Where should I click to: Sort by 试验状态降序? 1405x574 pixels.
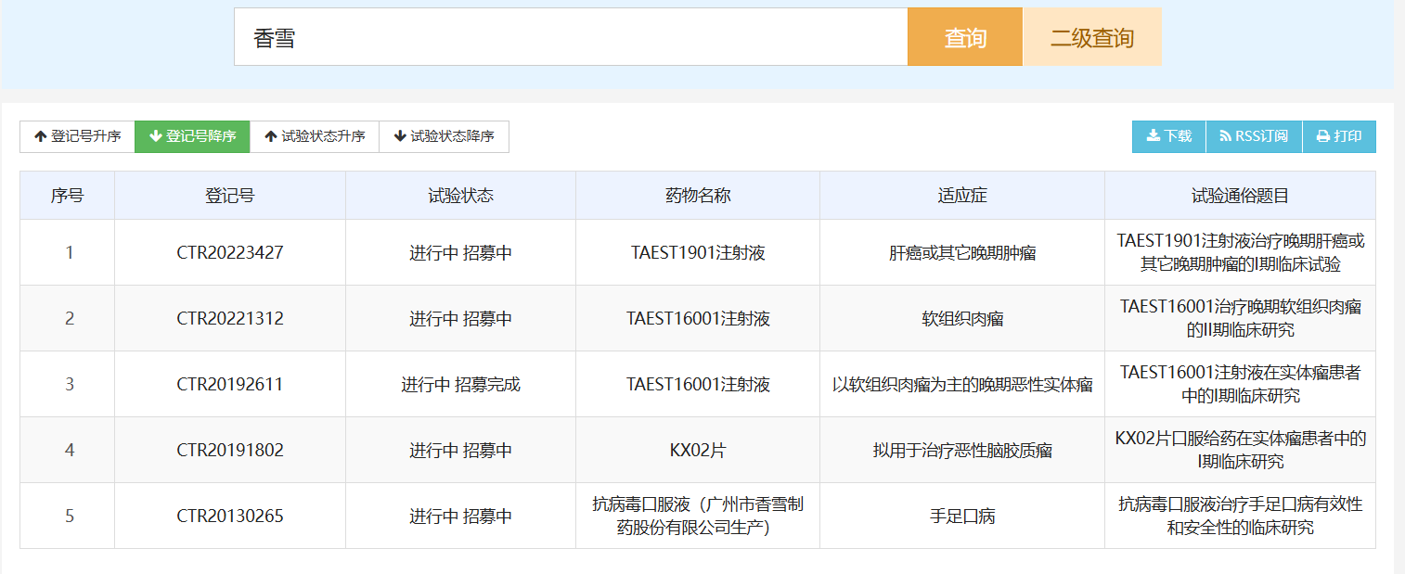(x=444, y=136)
